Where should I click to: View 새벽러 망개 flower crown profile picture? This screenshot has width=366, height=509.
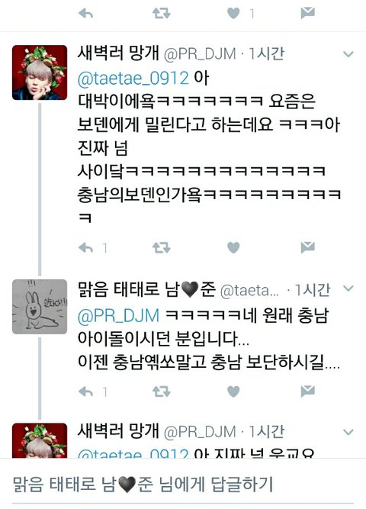40,72
